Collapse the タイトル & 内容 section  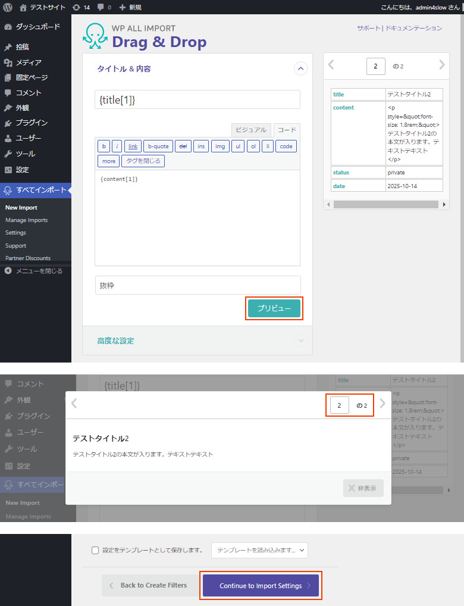301,69
